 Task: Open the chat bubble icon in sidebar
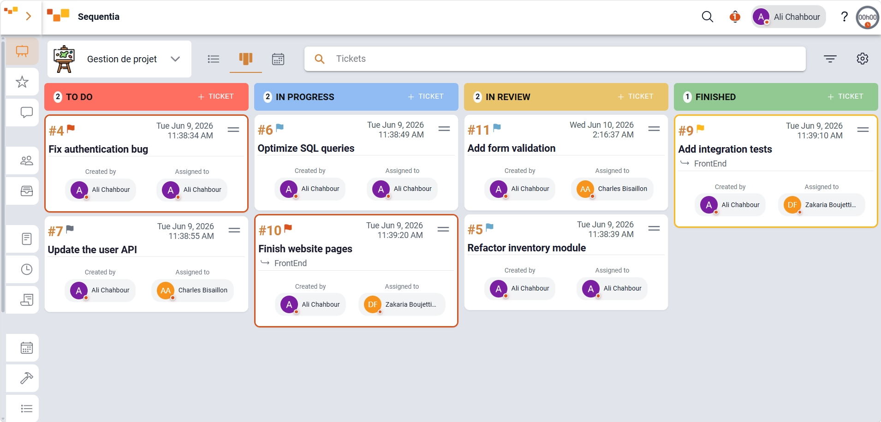pyautogui.click(x=26, y=113)
